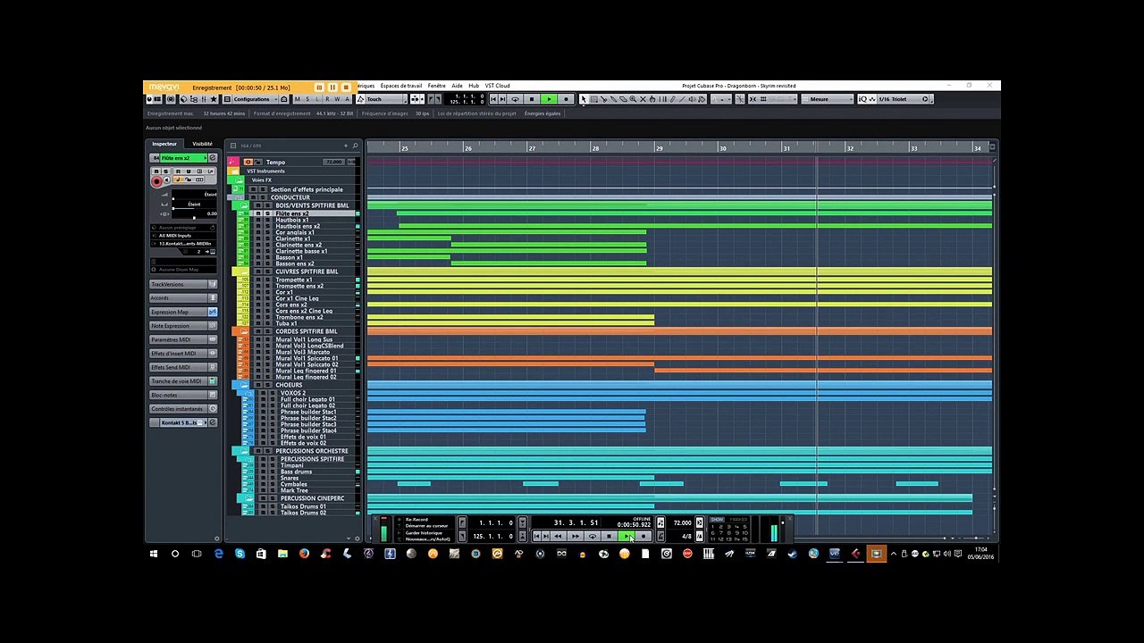The width and height of the screenshot is (1144, 643).
Task: Open the VST Cloud menu
Action: point(498,86)
